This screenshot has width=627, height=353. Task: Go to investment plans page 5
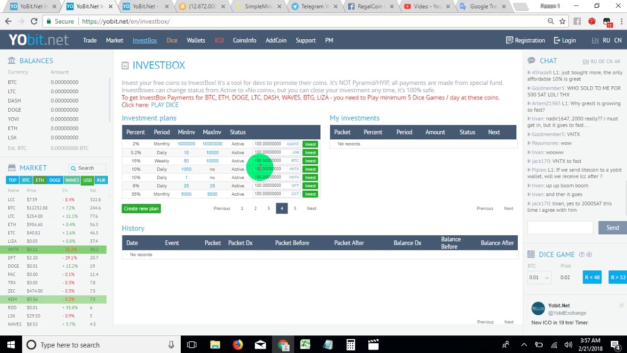pos(295,208)
